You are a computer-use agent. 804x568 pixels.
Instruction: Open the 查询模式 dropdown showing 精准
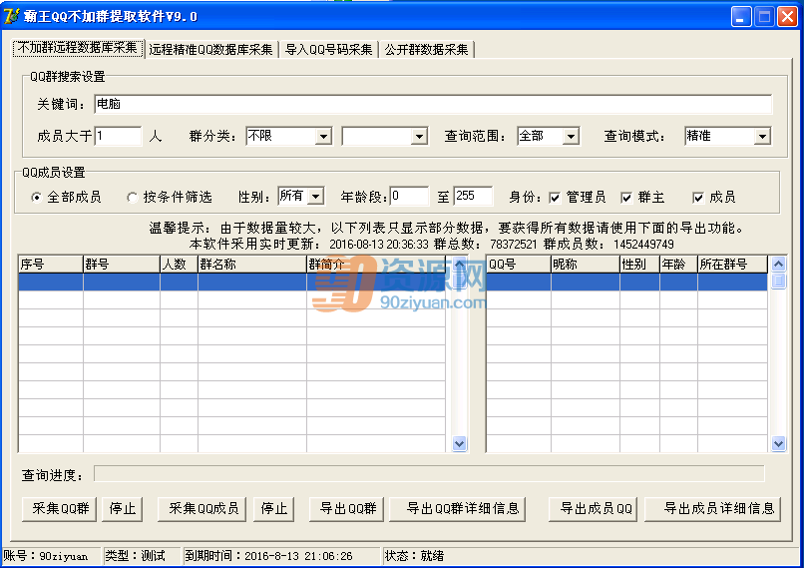[x=727, y=136]
